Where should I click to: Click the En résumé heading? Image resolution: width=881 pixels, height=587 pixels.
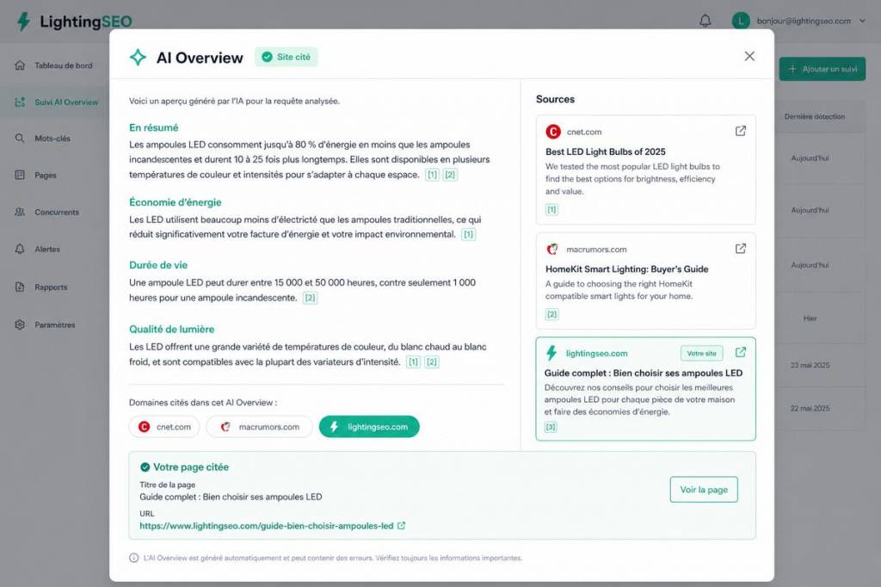[153, 127]
